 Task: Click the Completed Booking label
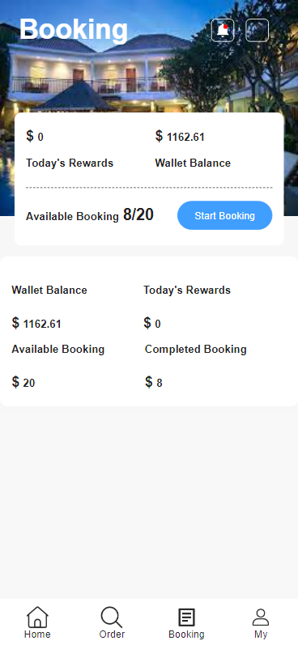pyautogui.click(x=195, y=350)
